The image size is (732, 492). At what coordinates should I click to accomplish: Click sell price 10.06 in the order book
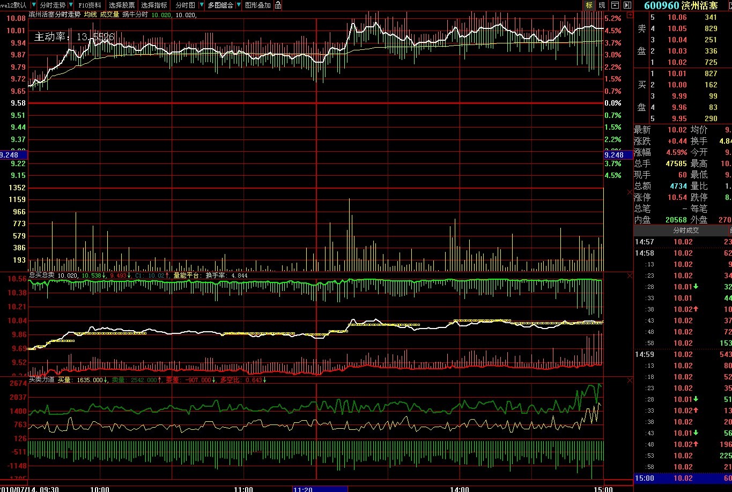click(677, 17)
